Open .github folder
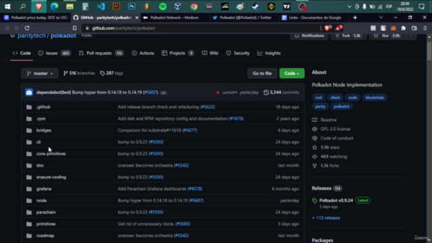The image size is (432, 243). pos(43,107)
